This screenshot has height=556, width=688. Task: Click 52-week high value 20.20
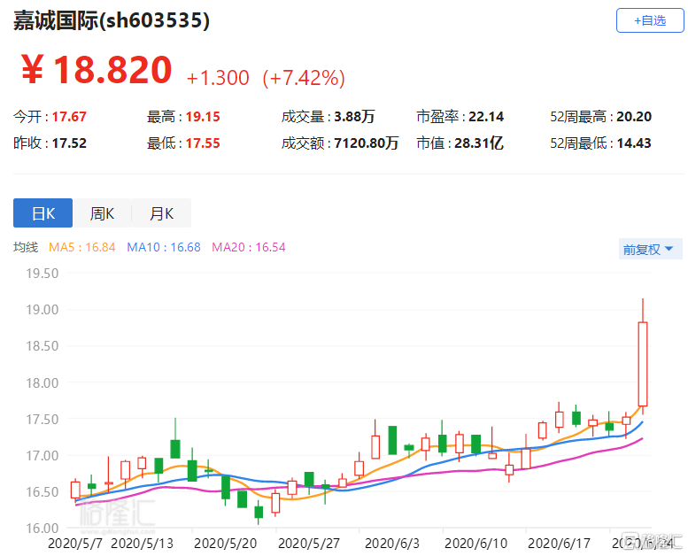coord(634,117)
